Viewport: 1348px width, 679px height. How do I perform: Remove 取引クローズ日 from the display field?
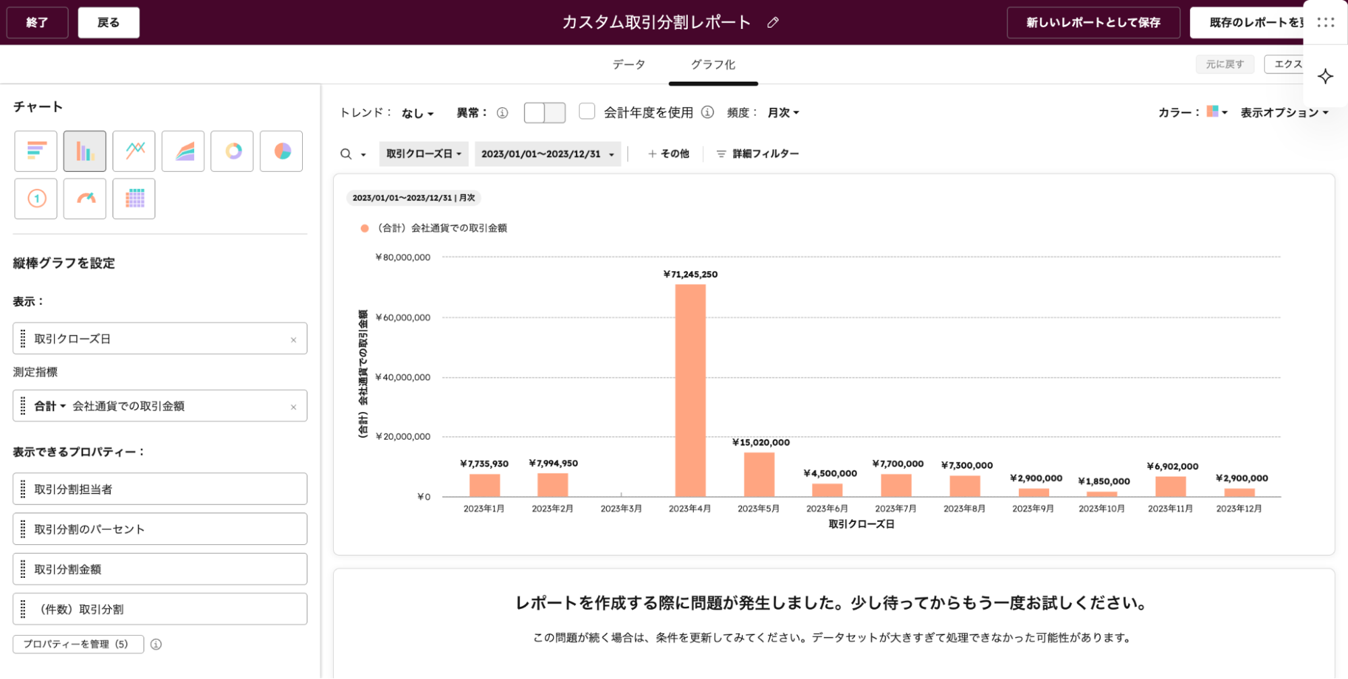coord(293,340)
